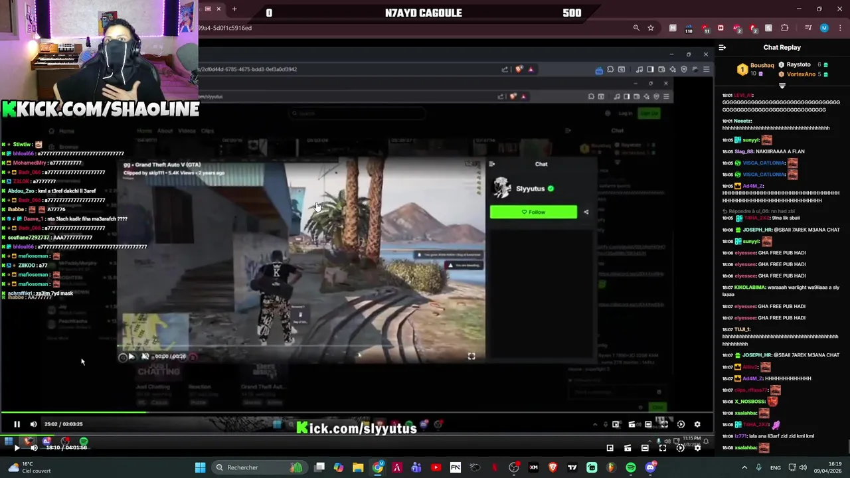The image size is (850, 478).
Task: Change the ENG input language
Action: click(x=776, y=467)
